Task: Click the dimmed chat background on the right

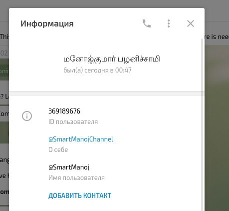Action: pos(217,126)
